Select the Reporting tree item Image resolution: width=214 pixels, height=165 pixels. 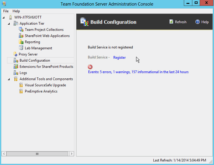pos(32,42)
